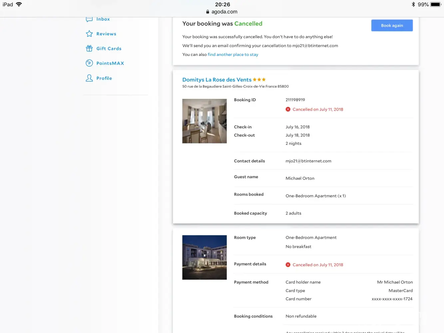444x333 pixels.
Task: Open Domitys La Rose des Vents hotel link
Action: (217, 80)
